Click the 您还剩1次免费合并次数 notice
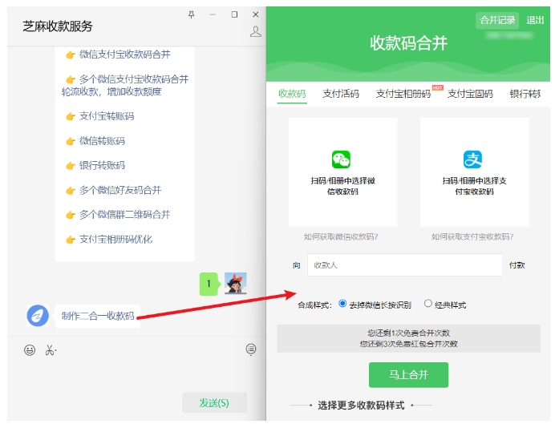555x436 pixels. [408, 333]
